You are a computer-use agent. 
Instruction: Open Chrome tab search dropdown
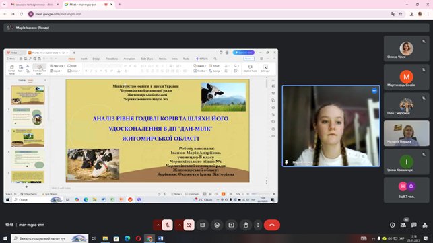click(4, 5)
